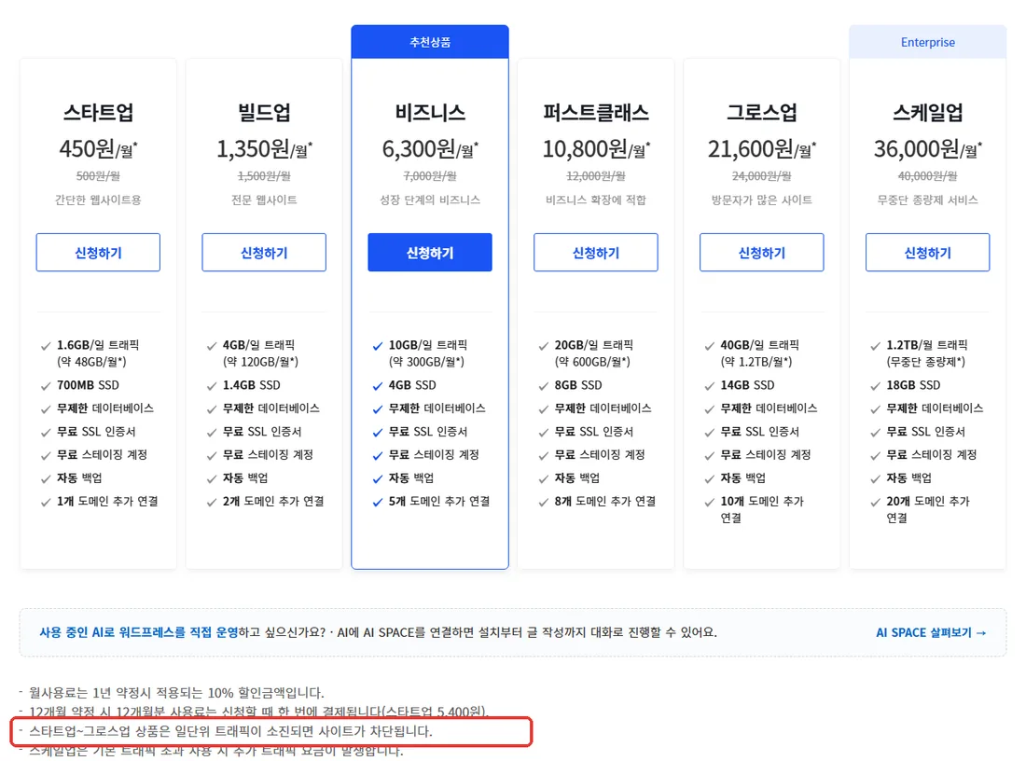Image resolution: width=1026 pixels, height=761 pixels.
Task: Click the 20개 도메인 추가 연결 feature
Action: coord(928,509)
